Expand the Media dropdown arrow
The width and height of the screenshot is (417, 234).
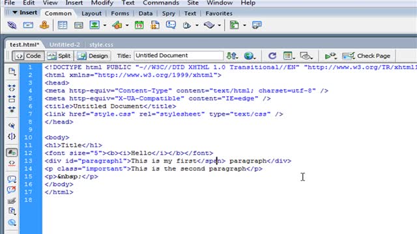pos(127,25)
